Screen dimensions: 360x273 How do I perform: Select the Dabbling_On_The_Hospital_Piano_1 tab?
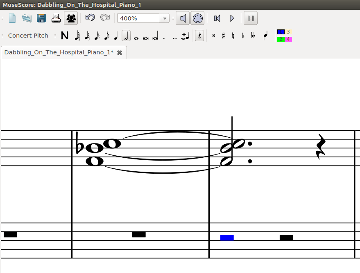click(57, 52)
